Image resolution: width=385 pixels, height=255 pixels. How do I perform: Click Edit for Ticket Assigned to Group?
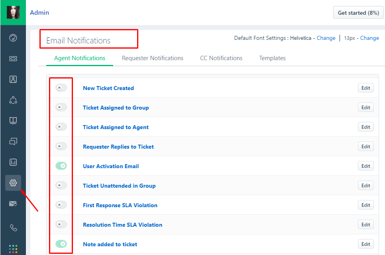point(365,108)
